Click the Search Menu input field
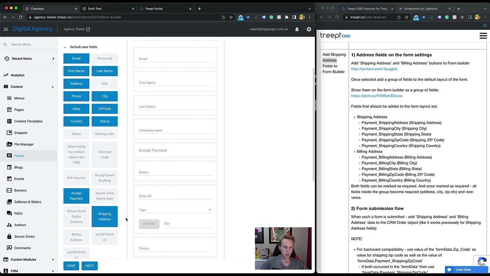Viewport: 490px width, 276px height. (29, 44)
